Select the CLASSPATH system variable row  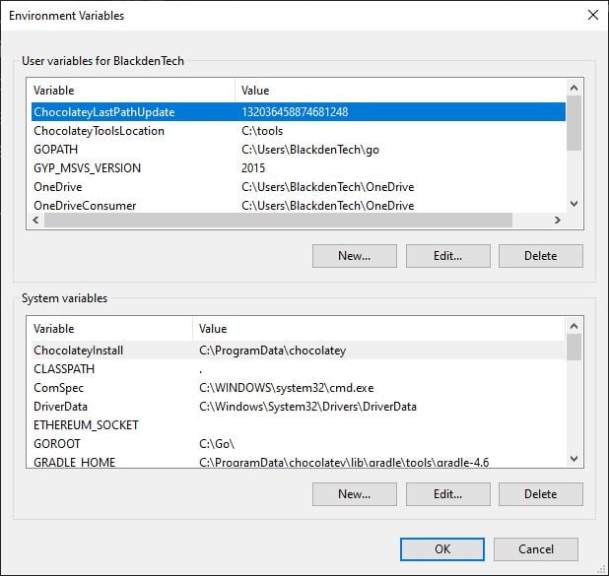point(299,369)
